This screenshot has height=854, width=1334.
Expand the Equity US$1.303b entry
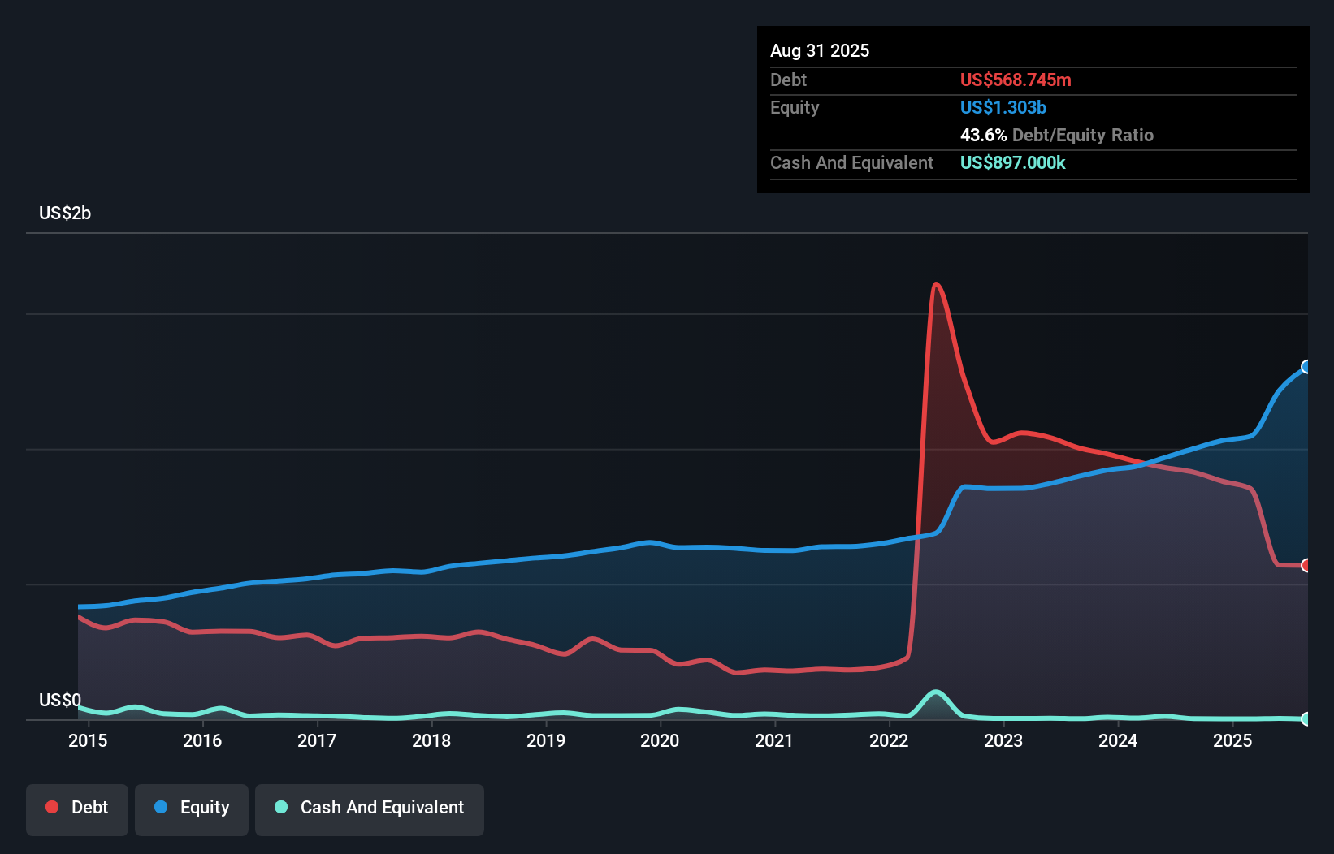pyautogui.click(x=1003, y=107)
